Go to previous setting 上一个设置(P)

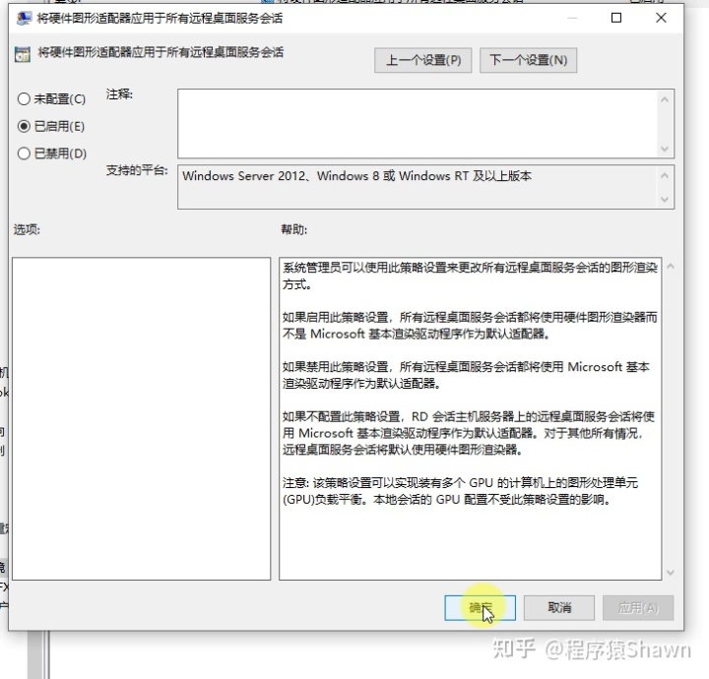point(422,60)
